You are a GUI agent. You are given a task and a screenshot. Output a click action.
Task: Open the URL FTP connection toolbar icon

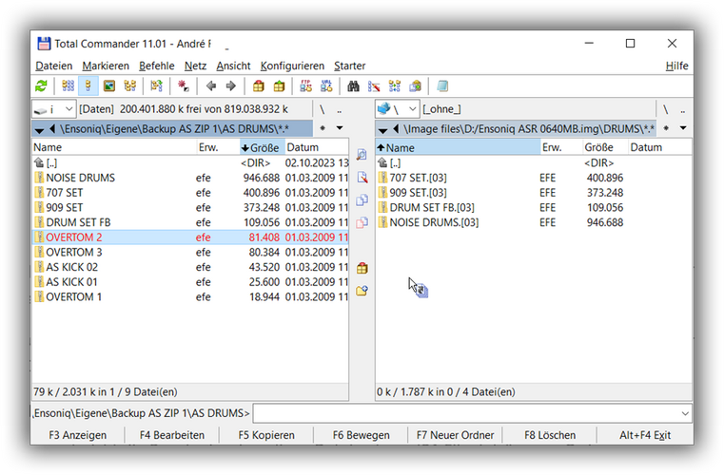coord(326,86)
